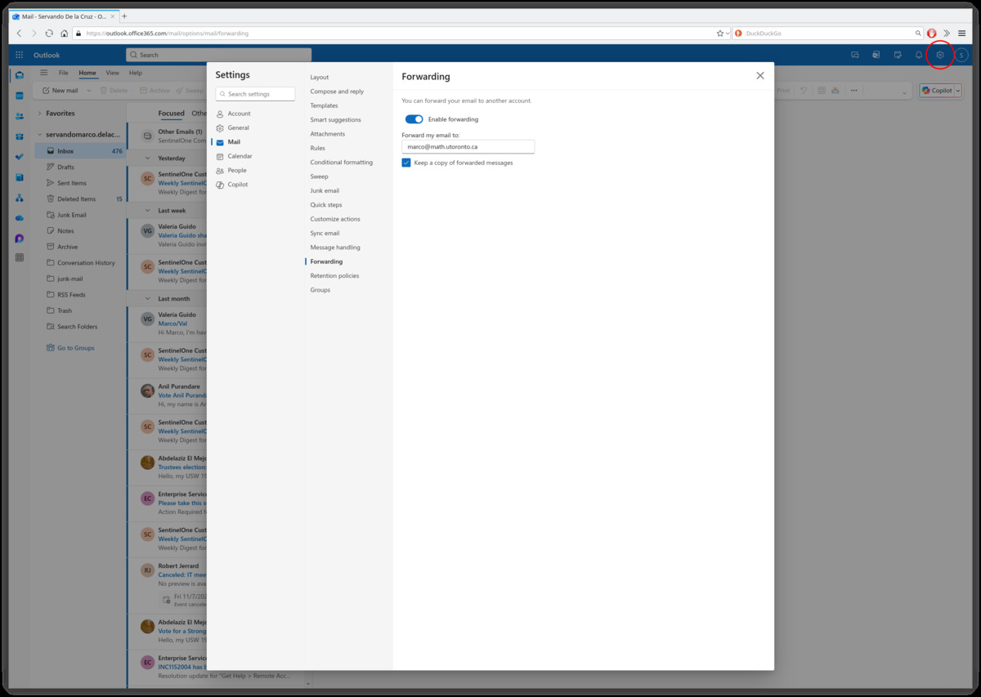The height and width of the screenshot is (697, 981).
Task: Expand the Favorites folder group
Action: click(39, 114)
